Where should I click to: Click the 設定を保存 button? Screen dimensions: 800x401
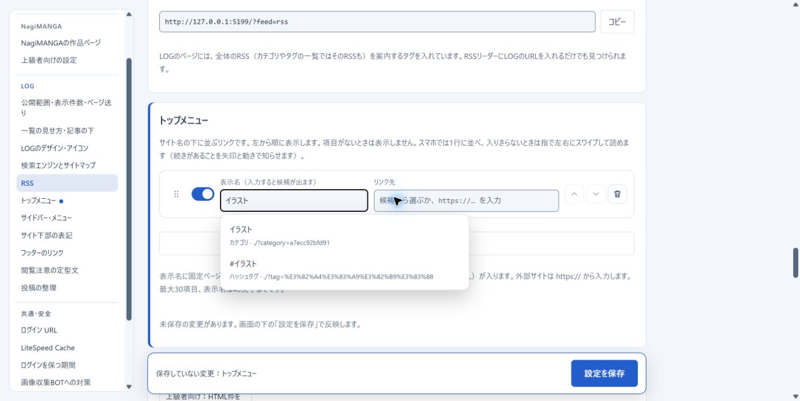[605, 374]
